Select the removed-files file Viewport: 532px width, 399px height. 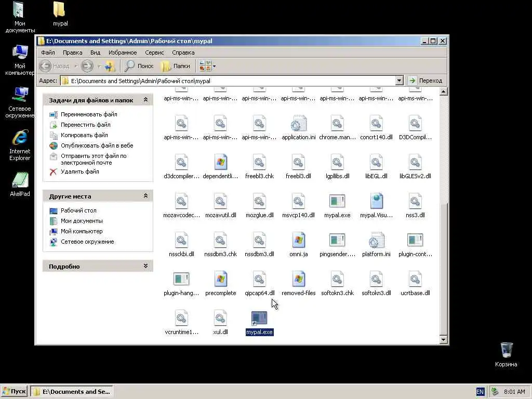click(298, 284)
